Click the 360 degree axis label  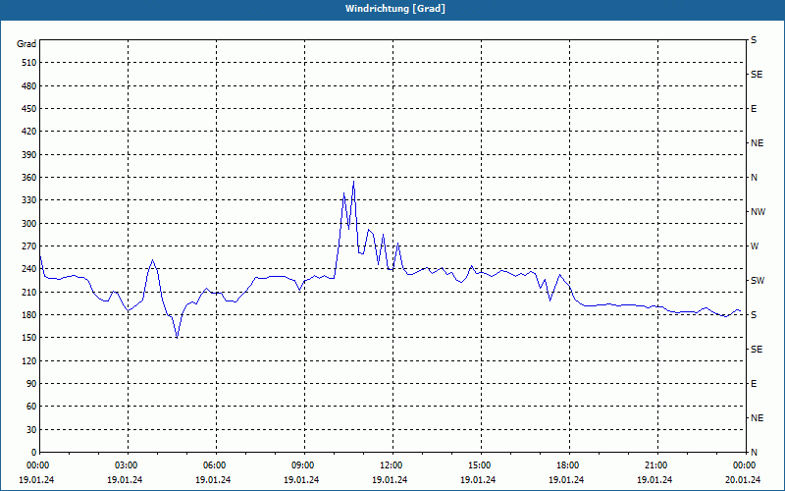coord(29,178)
